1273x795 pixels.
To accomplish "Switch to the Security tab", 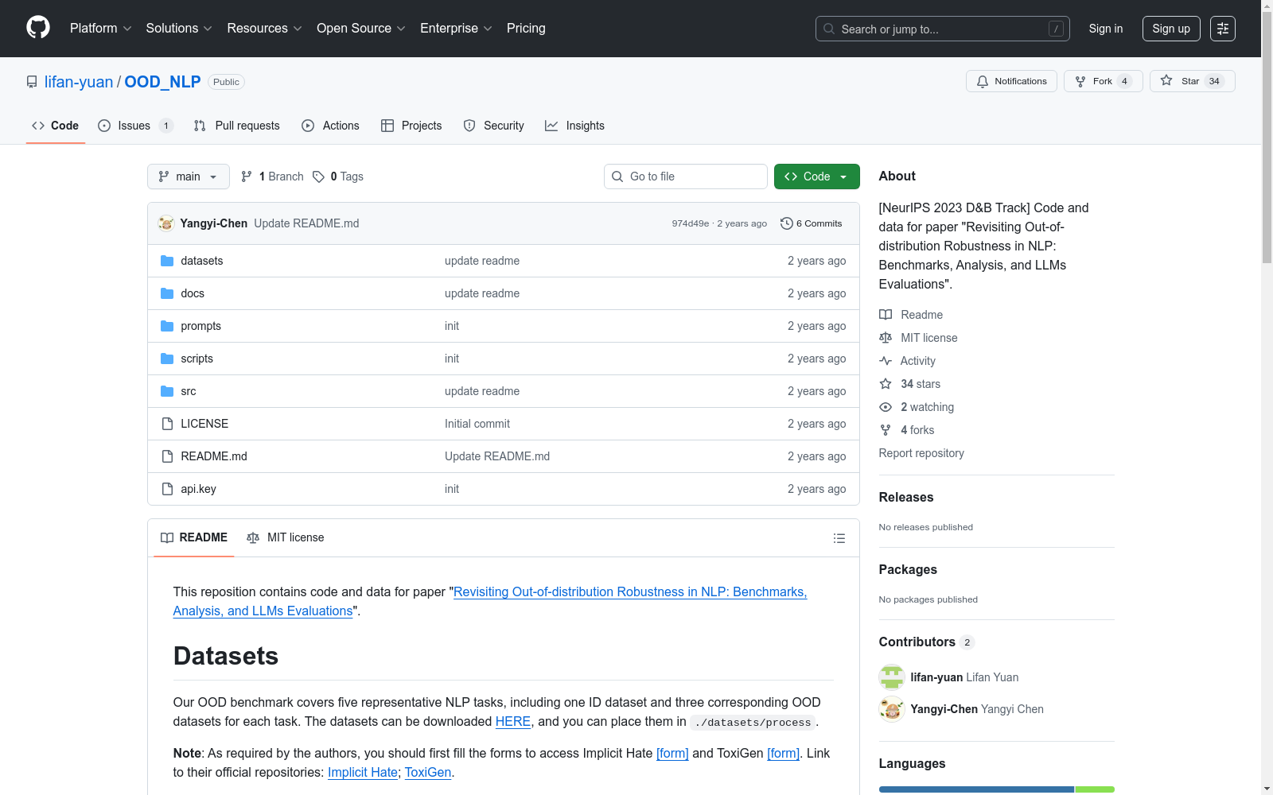I will [x=493, y=126].
